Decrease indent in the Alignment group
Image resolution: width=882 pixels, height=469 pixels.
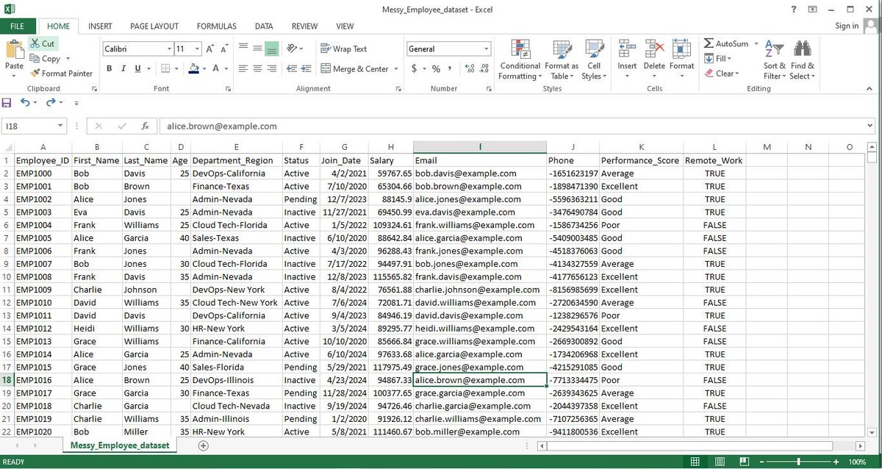coord(292,68)
